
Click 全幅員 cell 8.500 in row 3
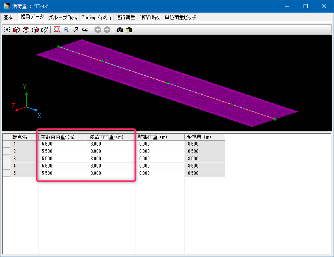(205, 159)
